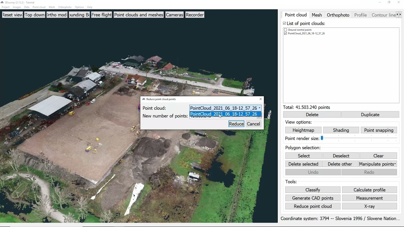Toggle the X-ray tool
The image size is (404, 227).
370,206
